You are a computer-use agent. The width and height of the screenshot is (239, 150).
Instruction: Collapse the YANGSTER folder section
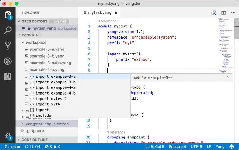(x=19, y=35)
